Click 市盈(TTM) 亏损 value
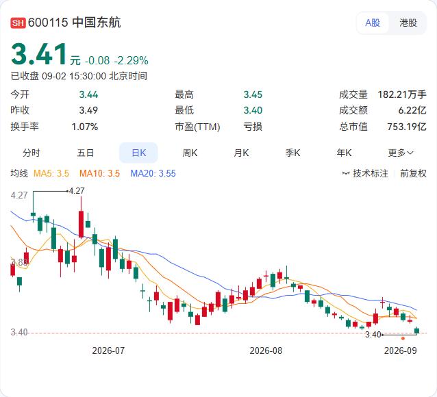Viewport: 437px width, 397px height. click(253, 127)
